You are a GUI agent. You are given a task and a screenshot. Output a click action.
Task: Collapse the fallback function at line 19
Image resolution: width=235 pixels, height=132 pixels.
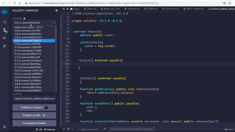point(70,78)
